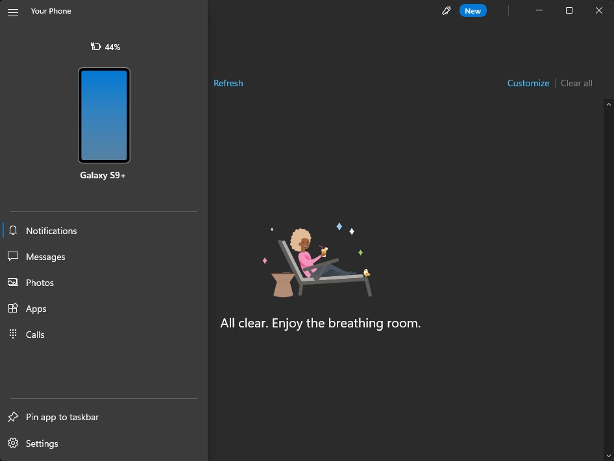Click the Calls dial pad icon
Image resolution: width=614 pixels, height=461 pixels.
13,334
